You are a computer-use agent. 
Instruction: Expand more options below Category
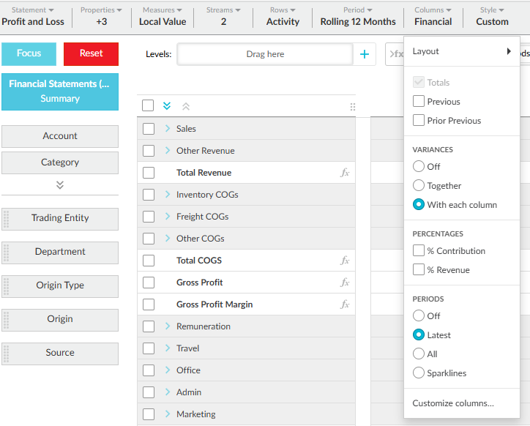pos(60,185)
